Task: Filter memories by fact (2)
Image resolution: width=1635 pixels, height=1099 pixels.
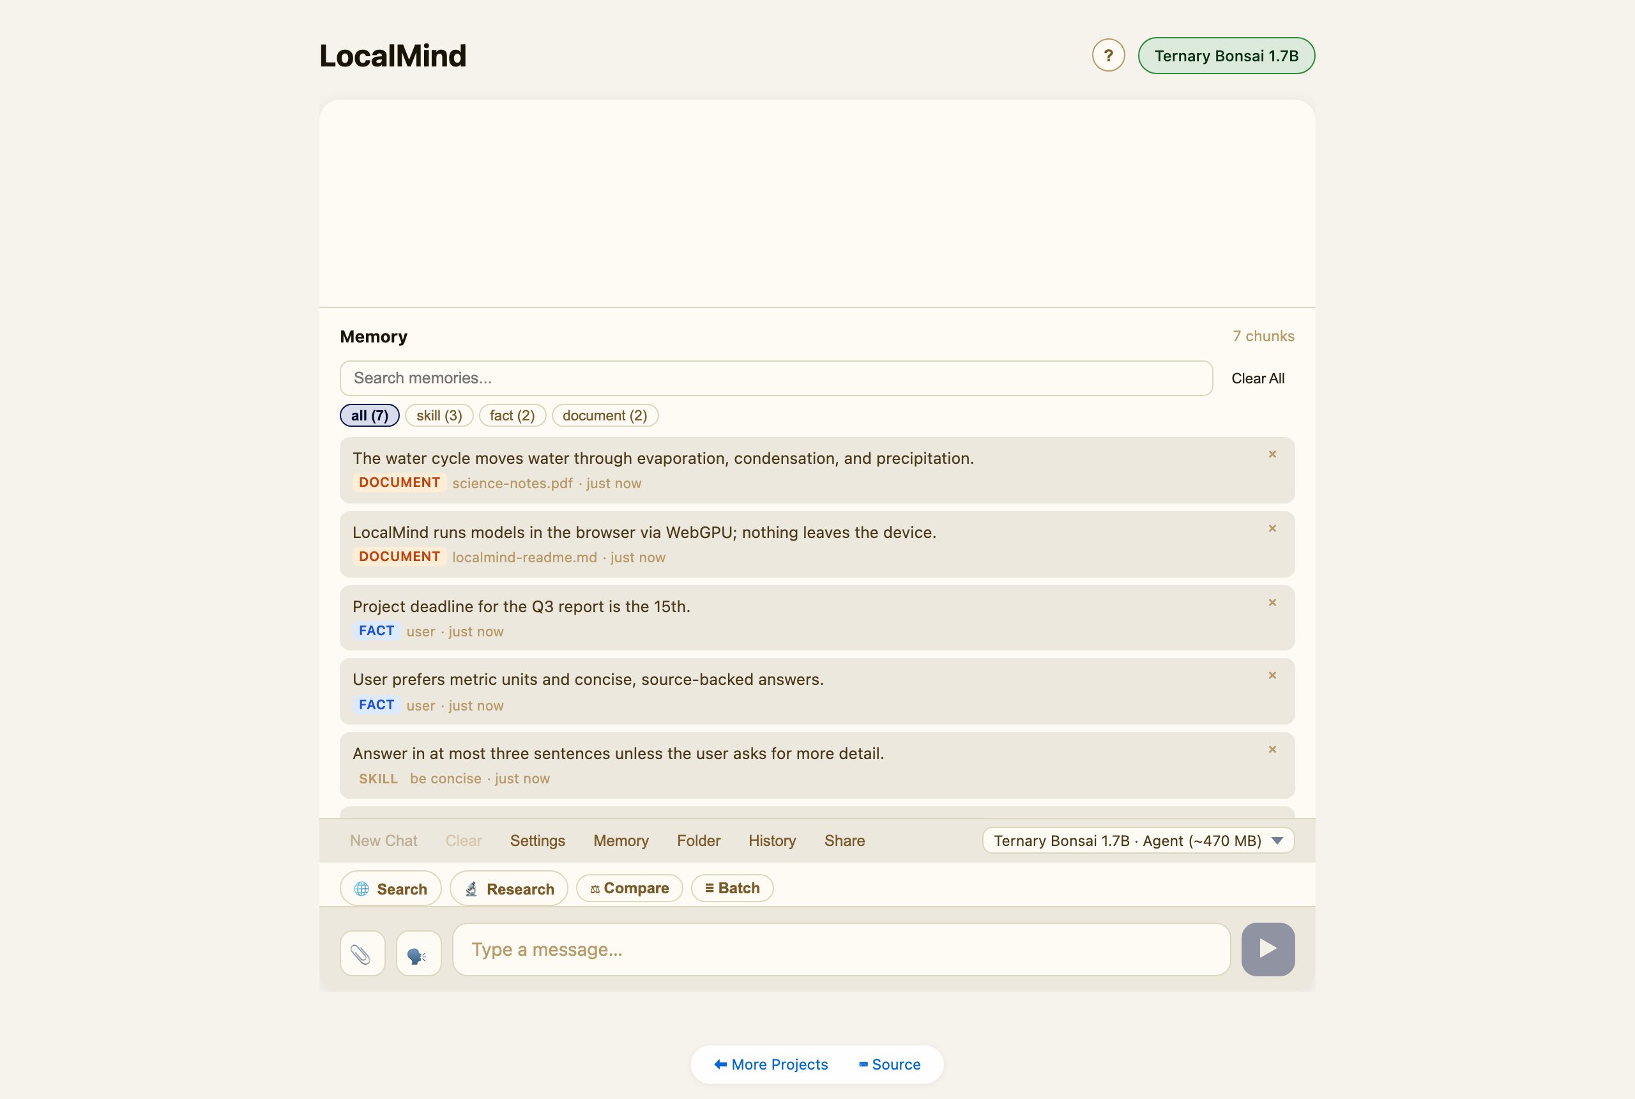Action: 512,415
